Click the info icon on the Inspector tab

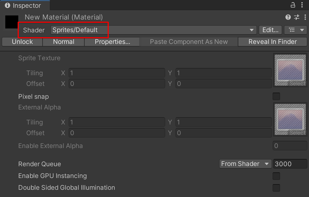[7, 5]
